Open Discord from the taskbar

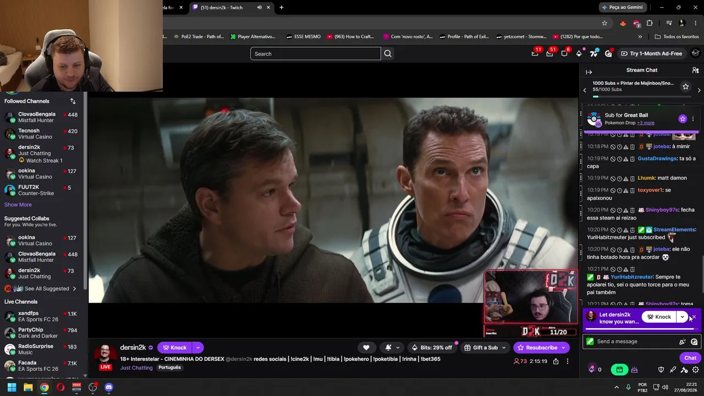click(x=109, y=387)
